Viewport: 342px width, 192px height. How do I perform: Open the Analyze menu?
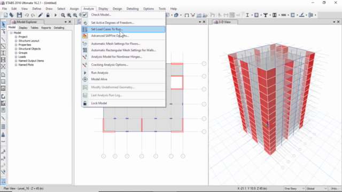click(89, 9)
